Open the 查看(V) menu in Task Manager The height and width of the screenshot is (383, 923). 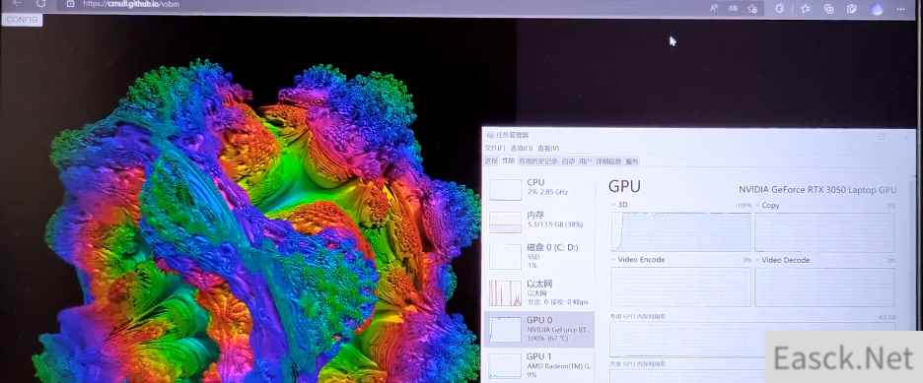coord(547,148)
